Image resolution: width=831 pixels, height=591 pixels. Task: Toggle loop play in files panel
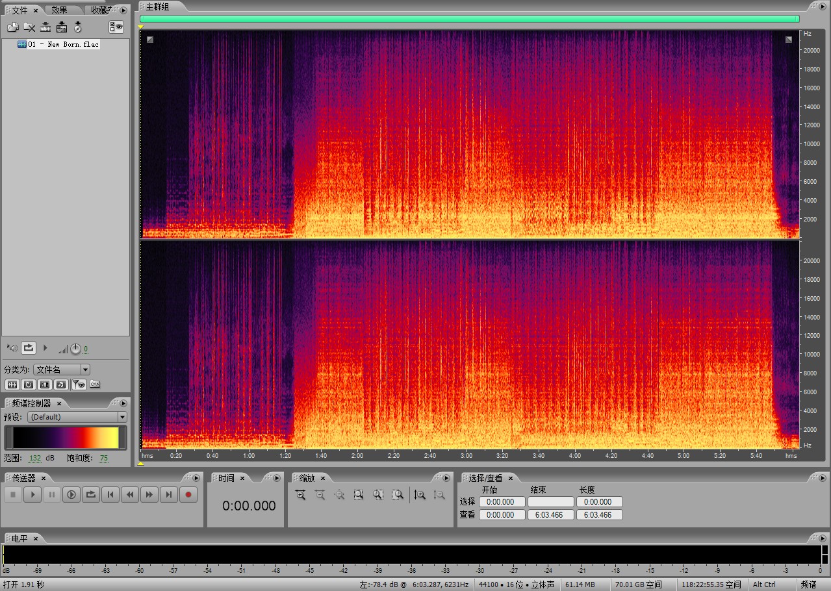point(29,348)
